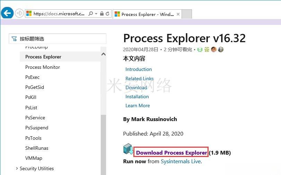Viewport: 281px width, 175px height.
Task: Click the server download icon
Action: [128, 149]
